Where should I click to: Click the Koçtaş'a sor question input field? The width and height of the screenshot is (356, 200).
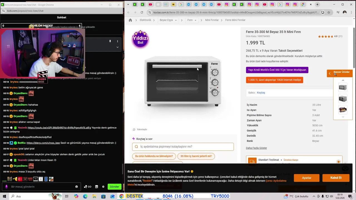click(x=183, y=147)
